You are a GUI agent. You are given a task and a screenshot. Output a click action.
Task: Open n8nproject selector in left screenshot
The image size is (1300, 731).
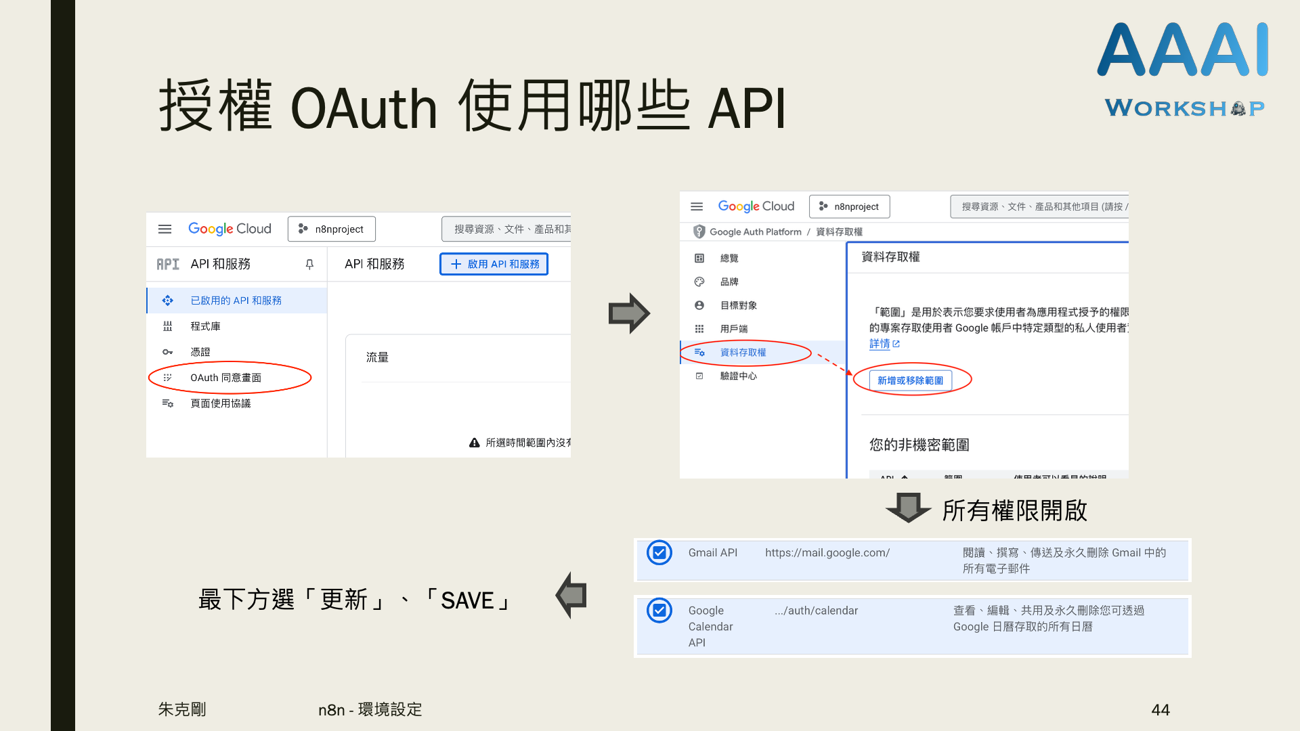coord(332,229)
